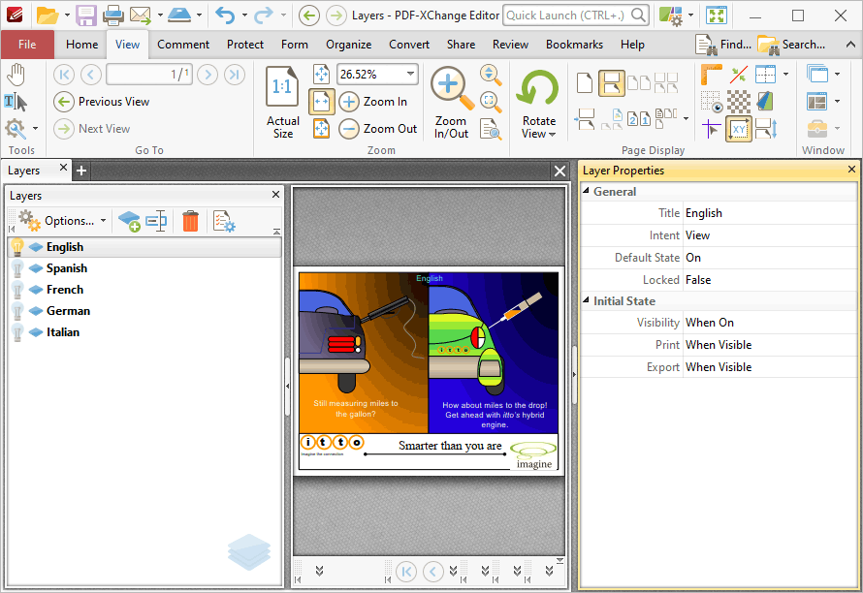Select the Select Text tool
Image resolution: width=863 pixels, height=593 pixels.
[x=15, y=103]
